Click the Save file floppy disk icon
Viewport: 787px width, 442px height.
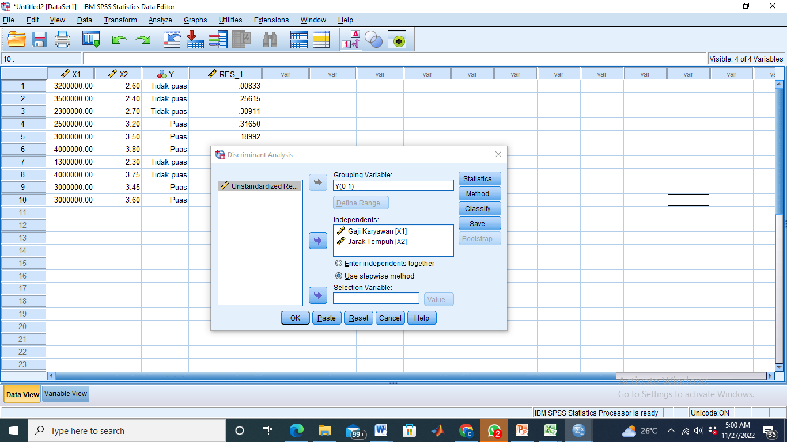[x=39, y=40]
